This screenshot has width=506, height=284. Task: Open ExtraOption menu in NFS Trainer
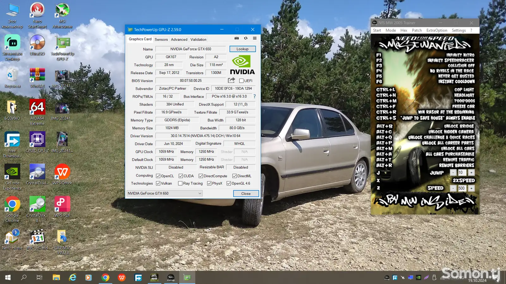(x=437, y=30)
